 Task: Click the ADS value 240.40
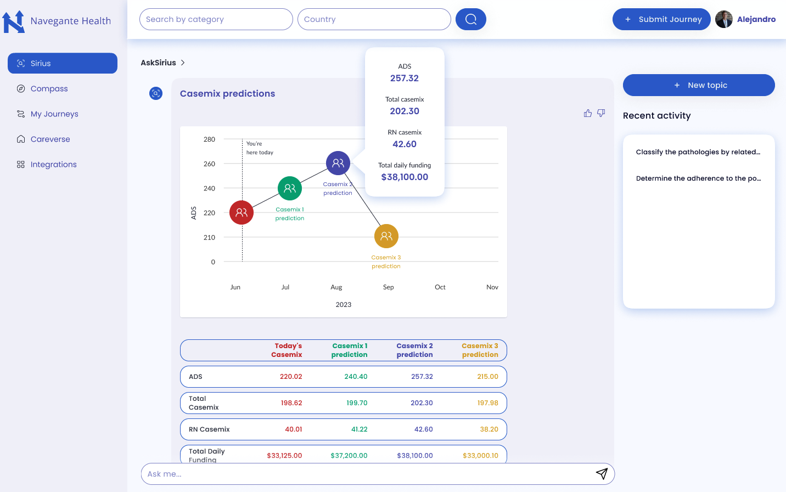356,377
